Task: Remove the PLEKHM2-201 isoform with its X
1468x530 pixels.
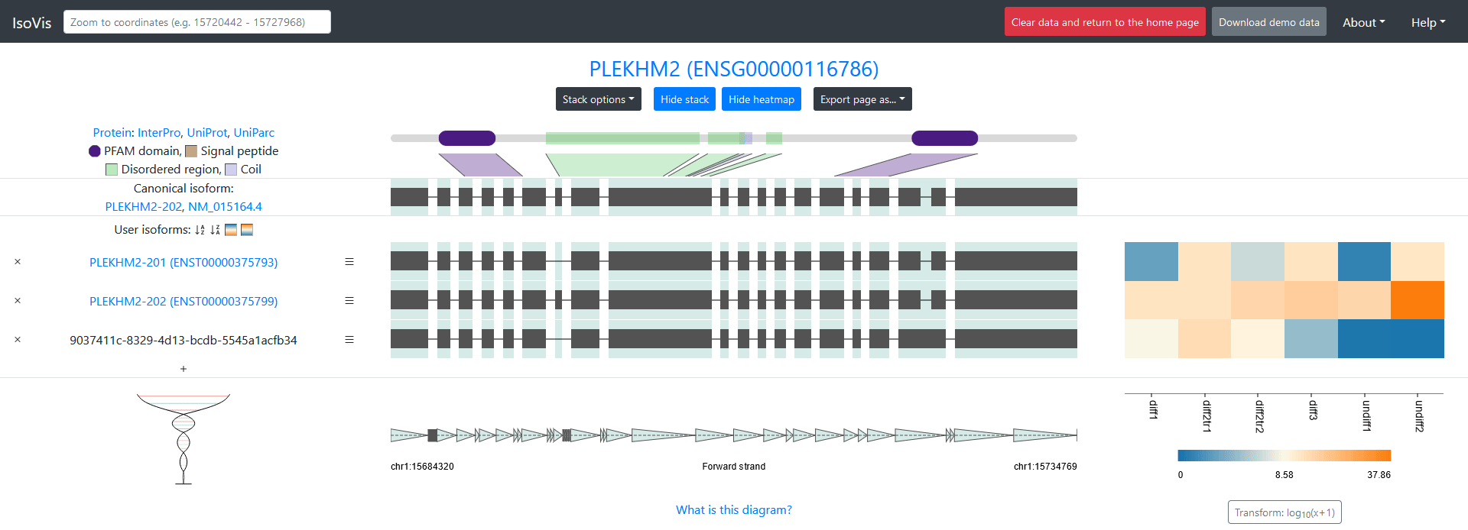Action: [18, 262]
